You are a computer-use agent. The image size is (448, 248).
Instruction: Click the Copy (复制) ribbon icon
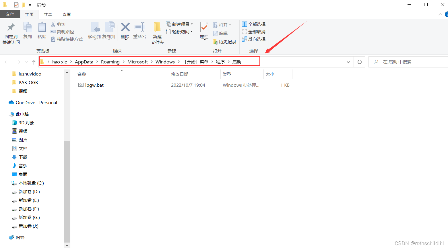click(28, 27)
